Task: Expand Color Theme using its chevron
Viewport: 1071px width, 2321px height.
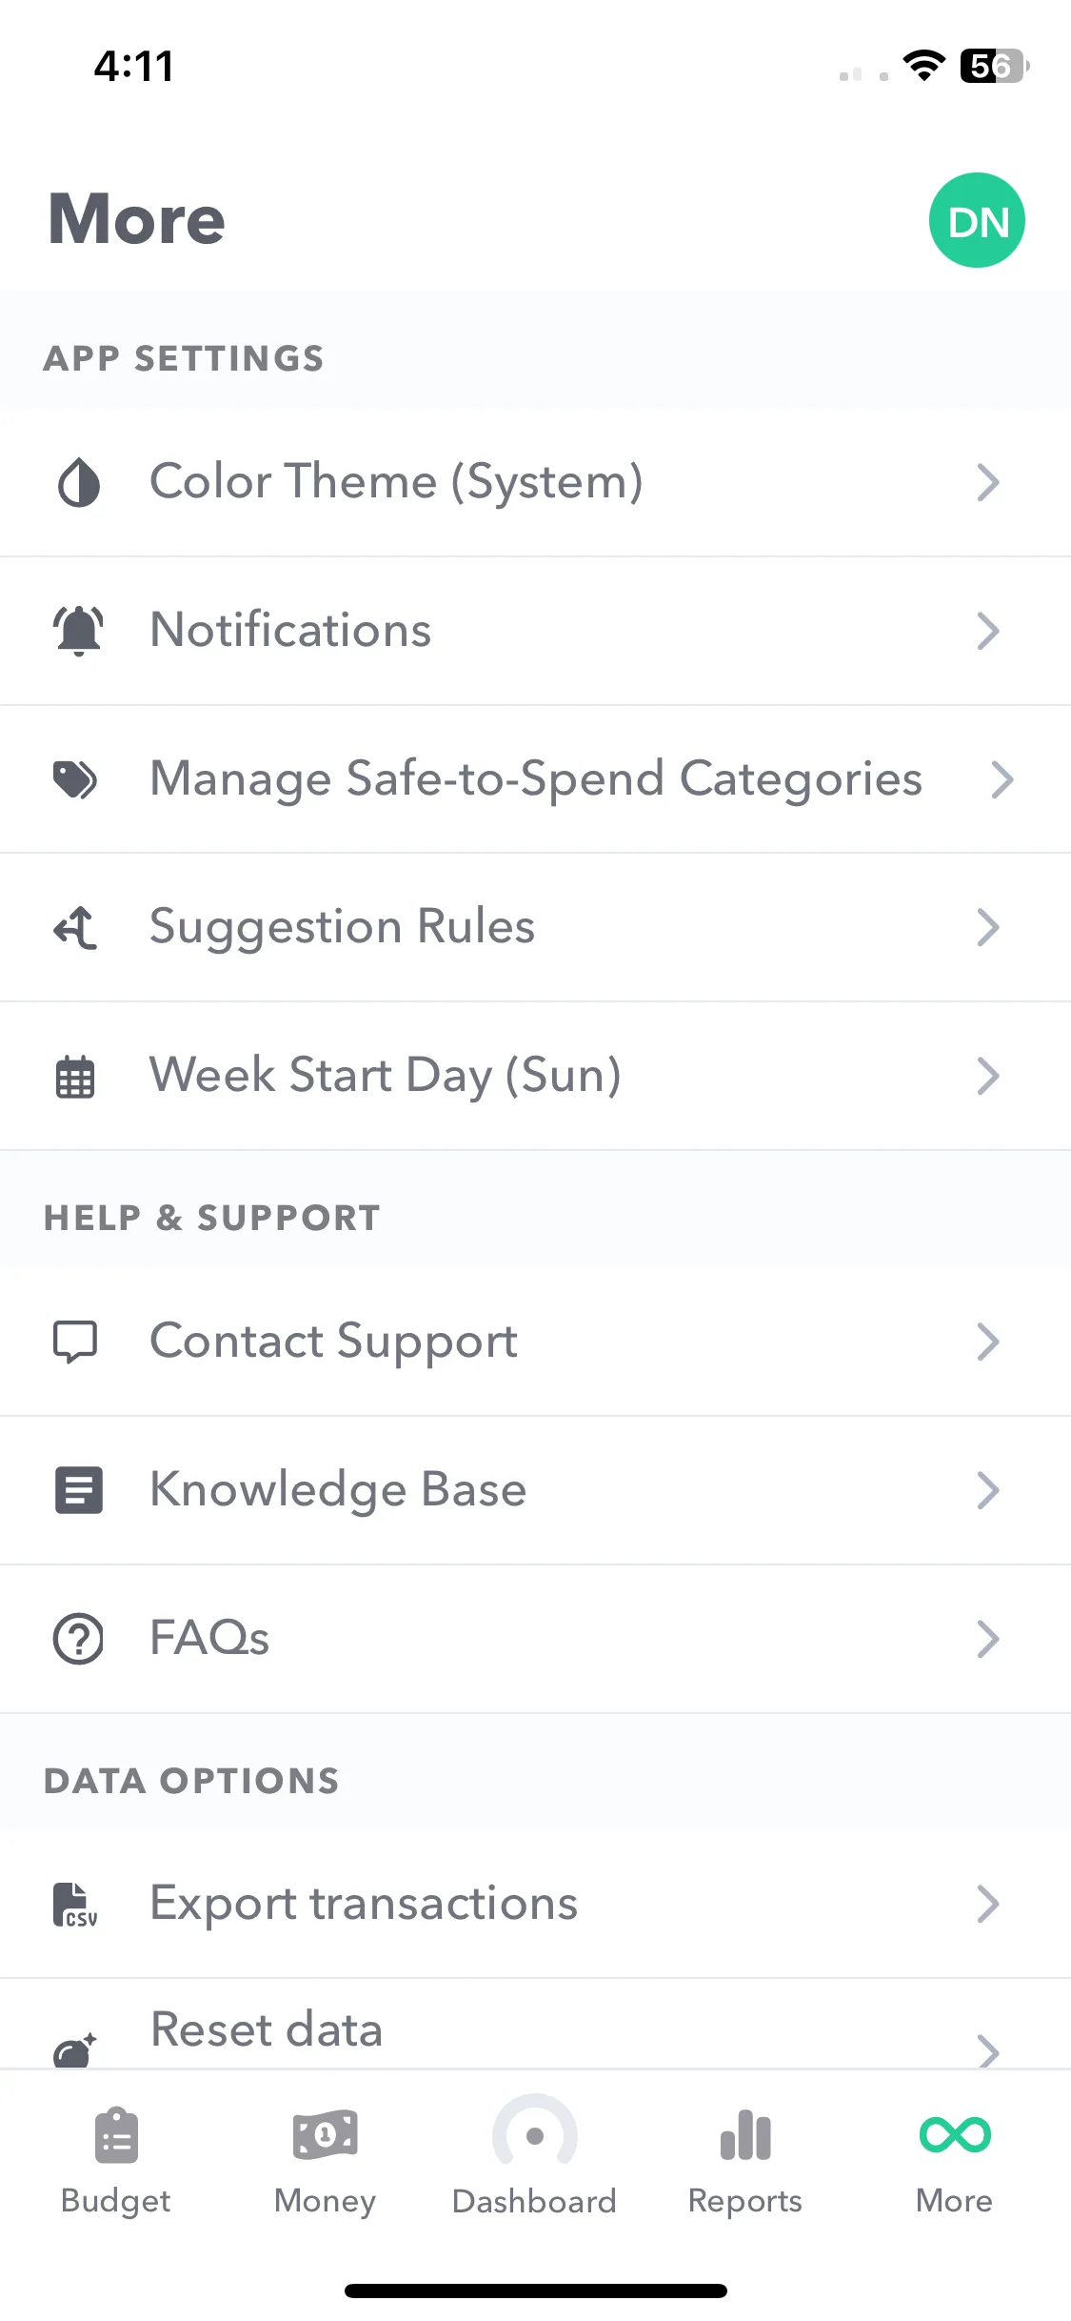Action: point(988,483)
